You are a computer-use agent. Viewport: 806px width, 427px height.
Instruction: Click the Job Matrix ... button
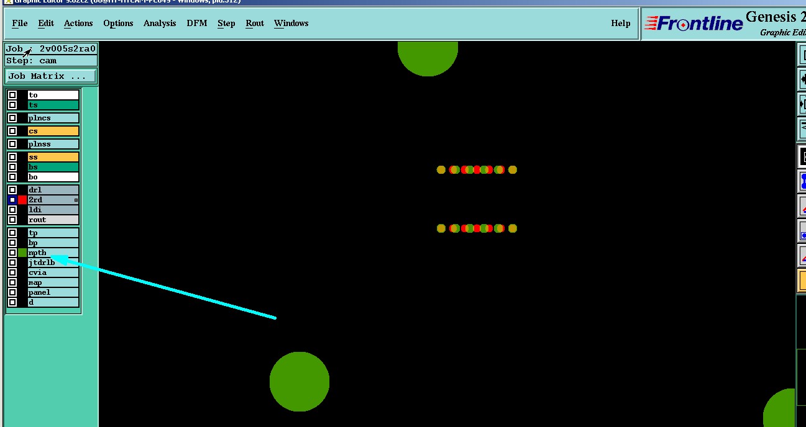click(51, 76)
